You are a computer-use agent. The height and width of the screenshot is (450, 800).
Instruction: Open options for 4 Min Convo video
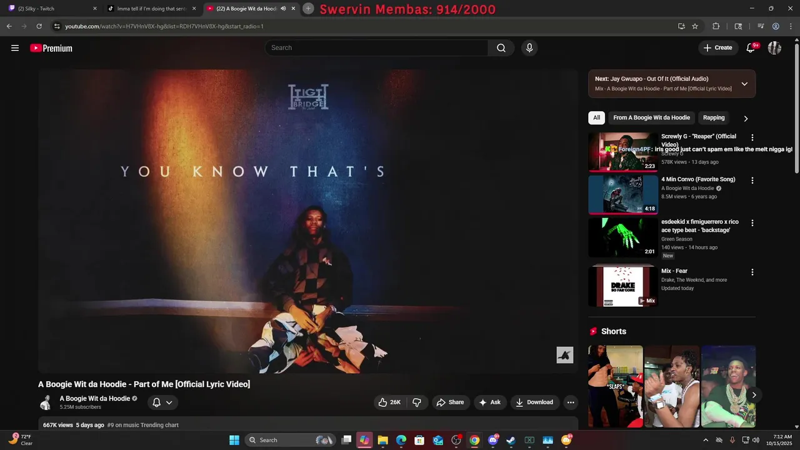[x=752, y=181]
